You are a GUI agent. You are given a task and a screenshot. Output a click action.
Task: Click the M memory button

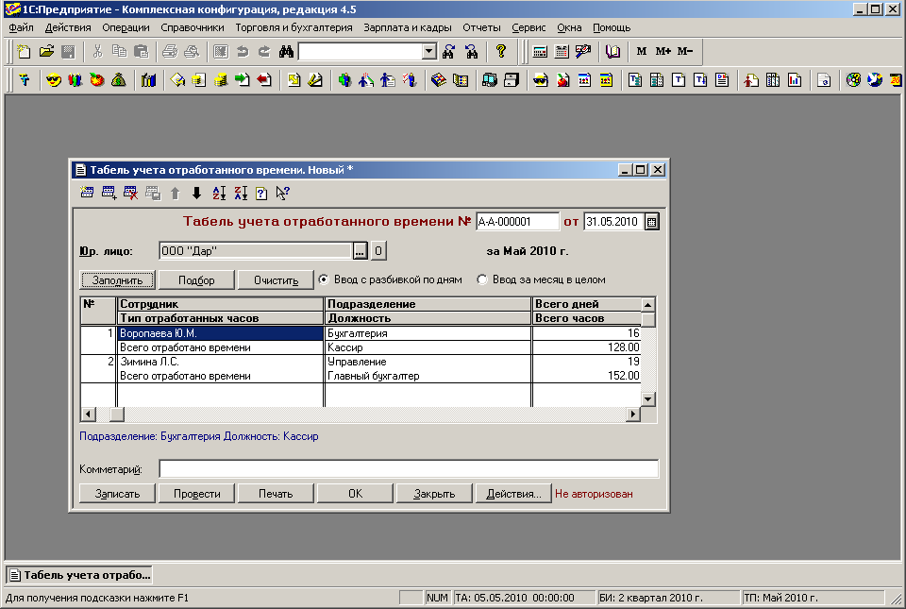(x=642, y=51)
